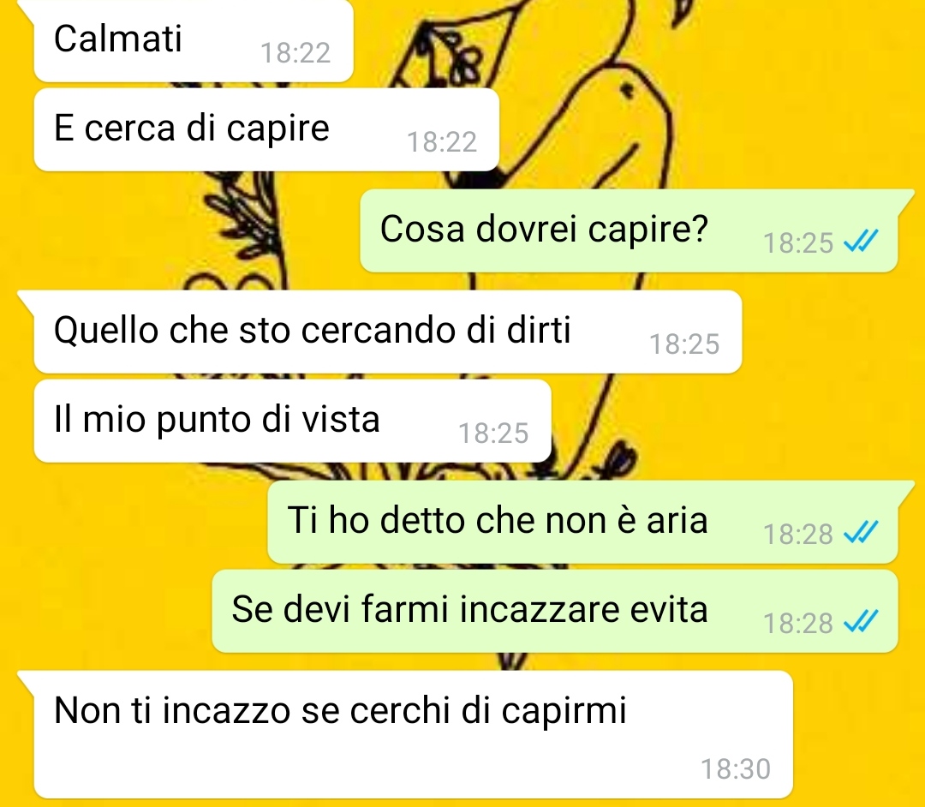Tap the 18:25 time on 'Il mio punto di vista'
Screen dimensions: 925x807
tap(494, 433)
